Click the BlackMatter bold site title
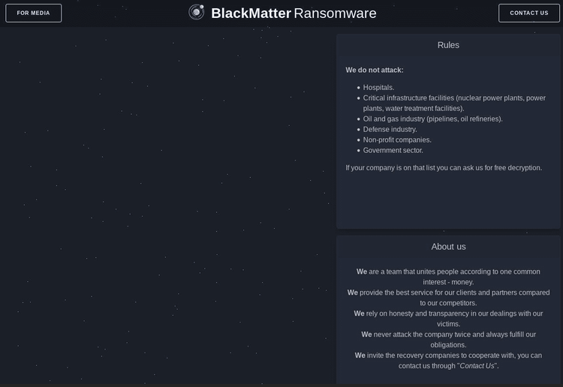Viewport: 563px width, 387px height. 251,13
